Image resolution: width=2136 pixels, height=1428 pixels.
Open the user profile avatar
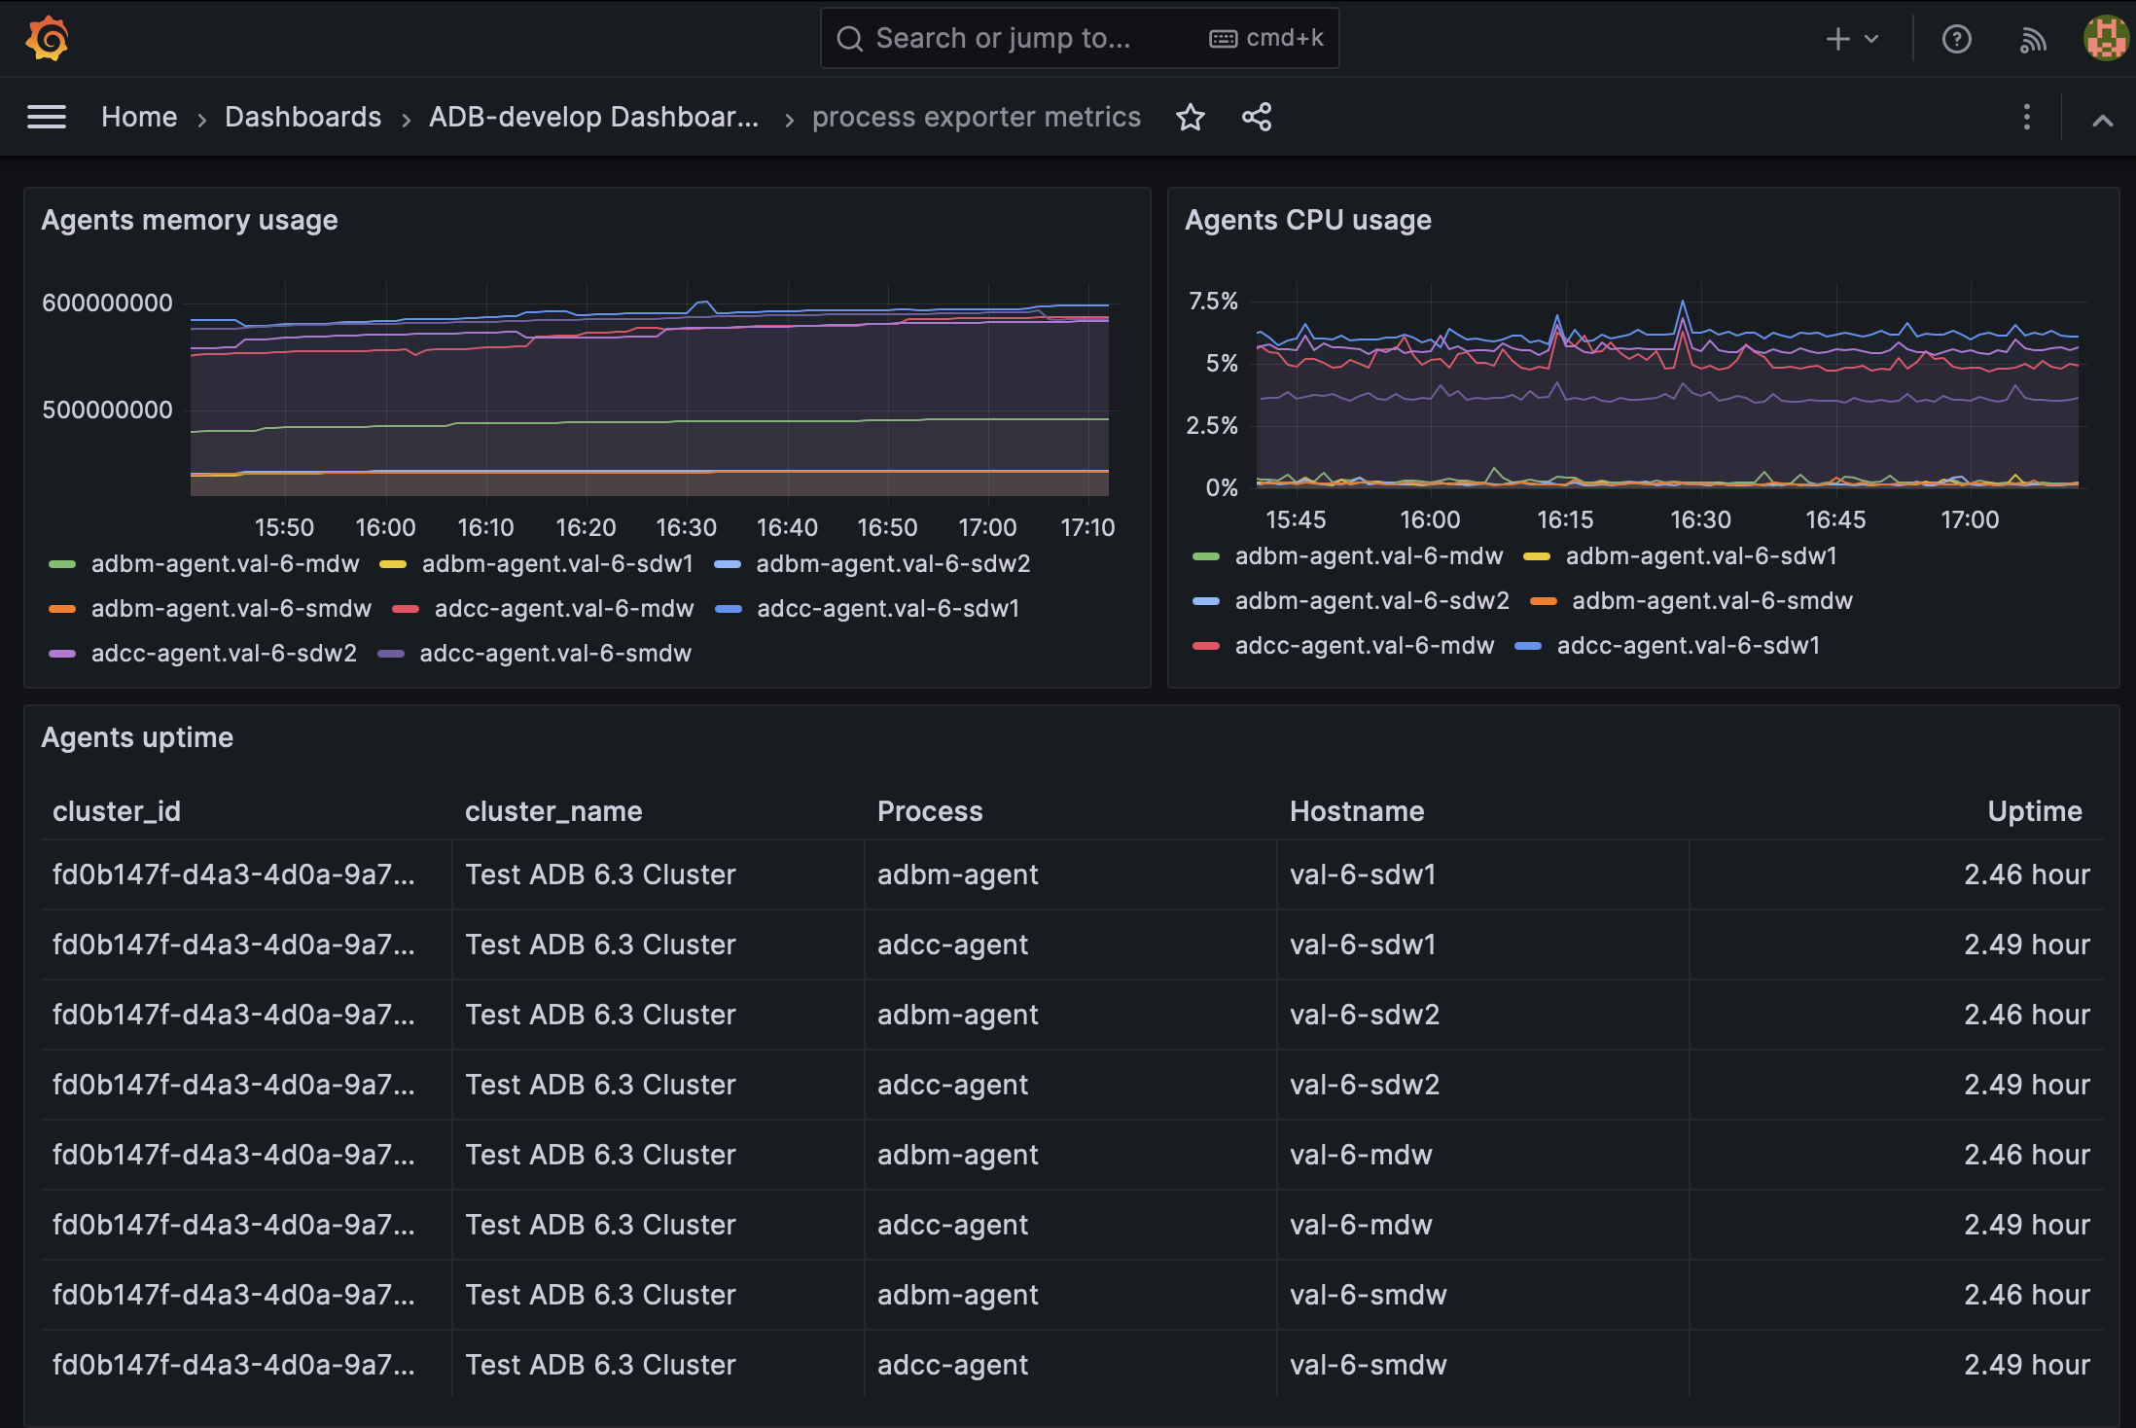click(x=2105, y=38)
